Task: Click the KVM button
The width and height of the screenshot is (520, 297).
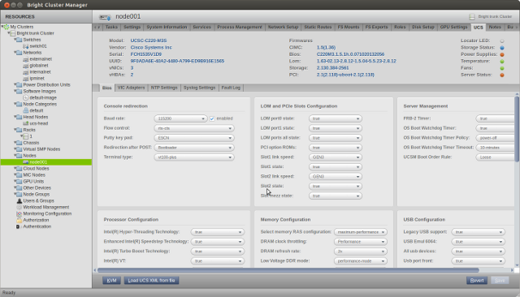Action: [111, 281]
